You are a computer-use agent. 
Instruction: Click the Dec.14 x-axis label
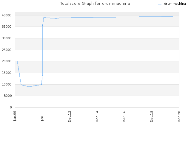click(97, 116)
